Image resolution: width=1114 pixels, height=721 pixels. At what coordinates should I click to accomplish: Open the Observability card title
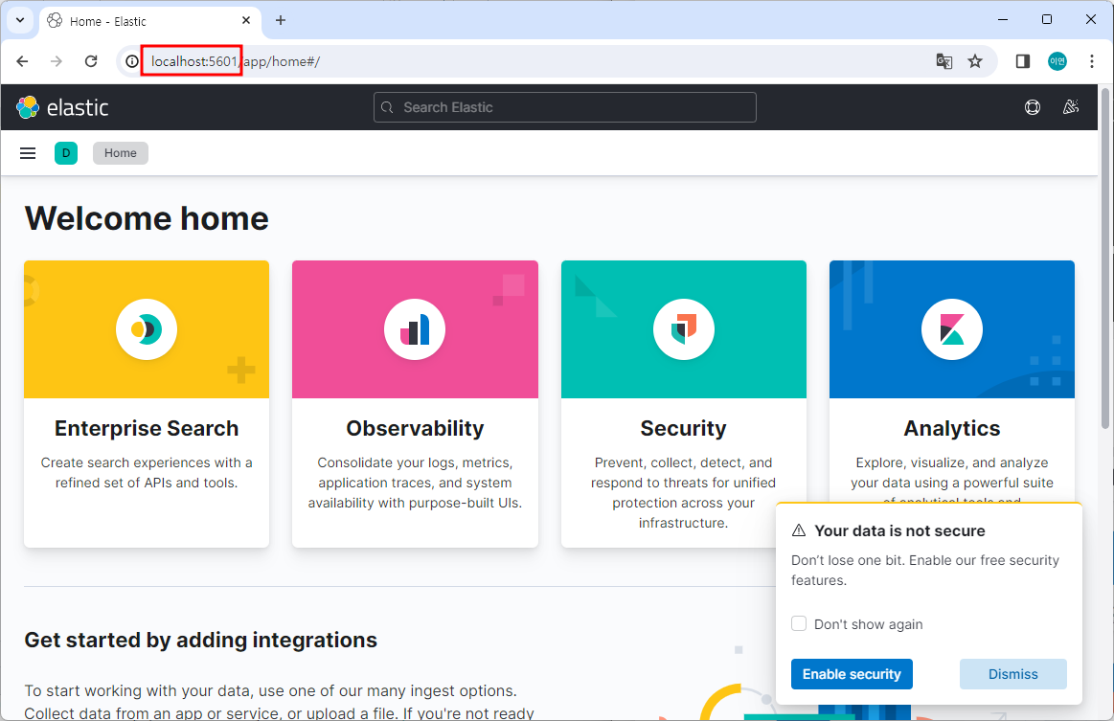pyautogui.click(x=415, y=428)
